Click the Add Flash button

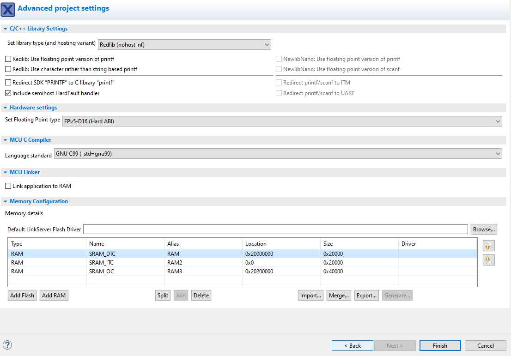[x=22, y=296]
